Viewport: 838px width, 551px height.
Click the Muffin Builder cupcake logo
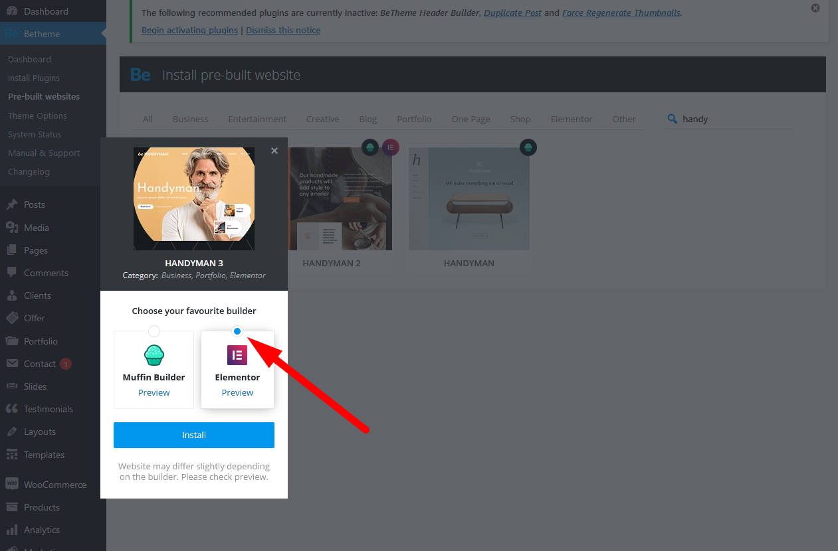154,356
